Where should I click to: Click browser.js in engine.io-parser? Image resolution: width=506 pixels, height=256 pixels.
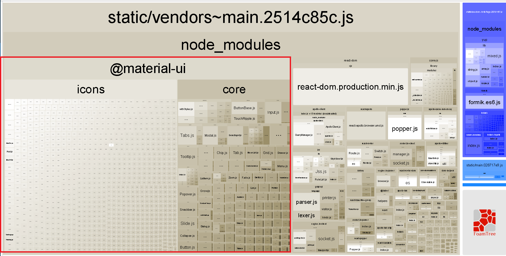click(x=383, y=181)
